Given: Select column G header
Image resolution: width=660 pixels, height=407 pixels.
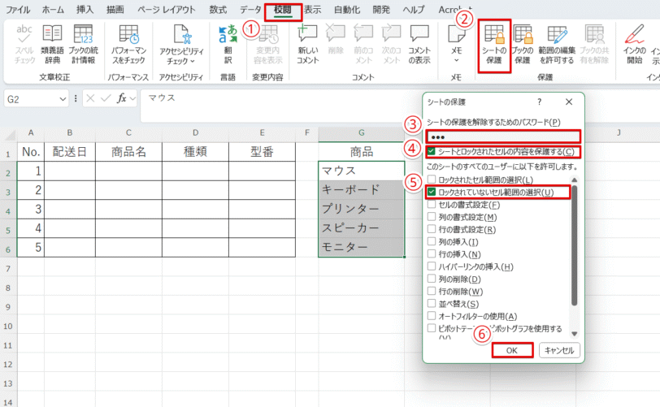Looking at the screenshot, I should 361,133.
